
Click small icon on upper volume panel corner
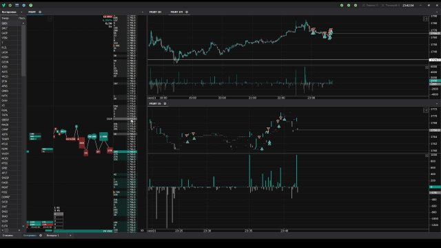tap(427, 68)
